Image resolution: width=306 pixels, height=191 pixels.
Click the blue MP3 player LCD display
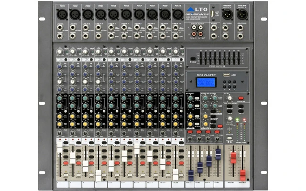[x=206, y=83]
